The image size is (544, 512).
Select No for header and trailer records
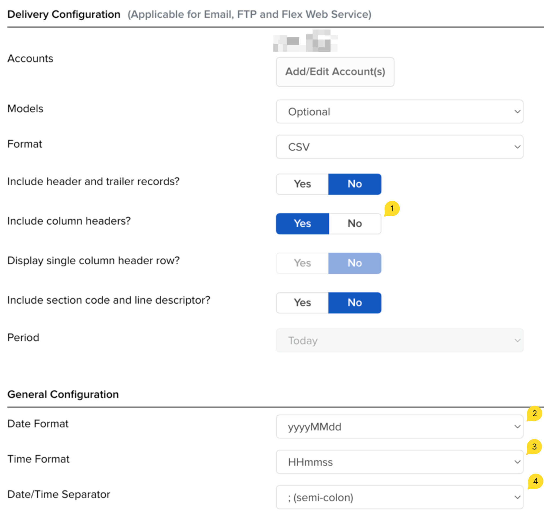355,184
